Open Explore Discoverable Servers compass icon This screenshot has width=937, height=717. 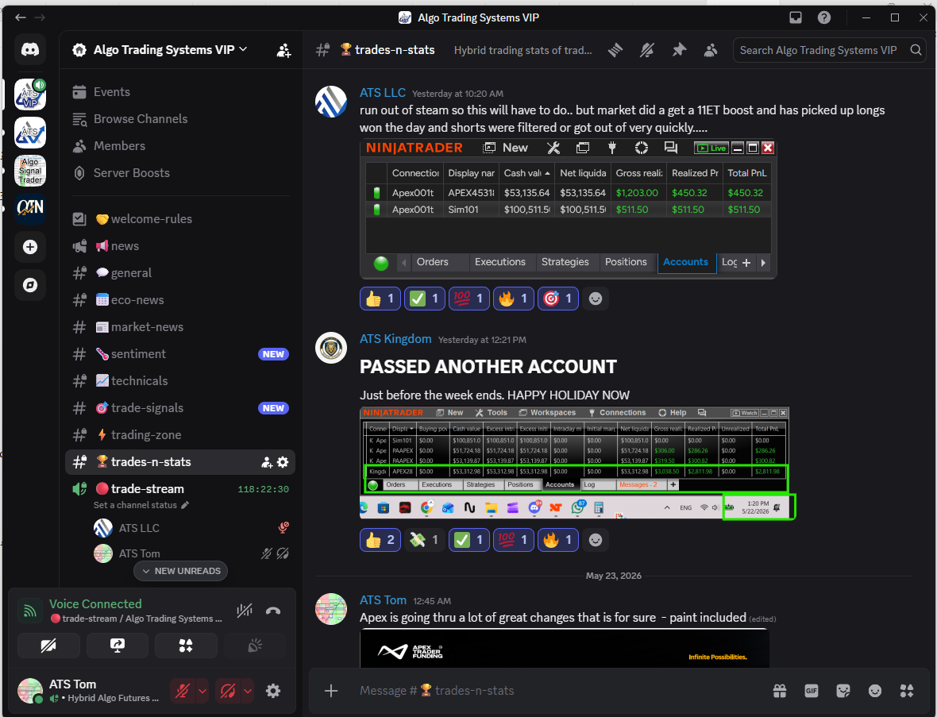tap(30, 285)
